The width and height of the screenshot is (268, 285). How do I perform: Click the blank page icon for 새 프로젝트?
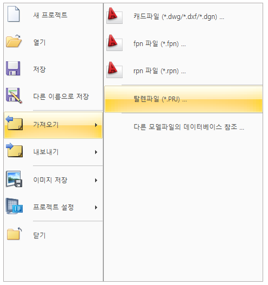[x=14, y=14]
